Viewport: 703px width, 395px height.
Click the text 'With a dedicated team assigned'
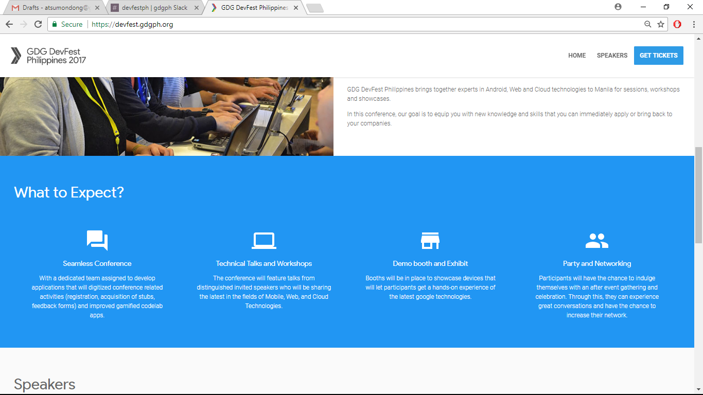coord(97,297)
